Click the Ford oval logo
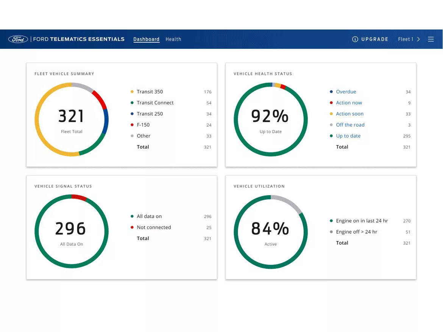Image resolution: width=443 pixels, height=332 pixels. [18, 39]
